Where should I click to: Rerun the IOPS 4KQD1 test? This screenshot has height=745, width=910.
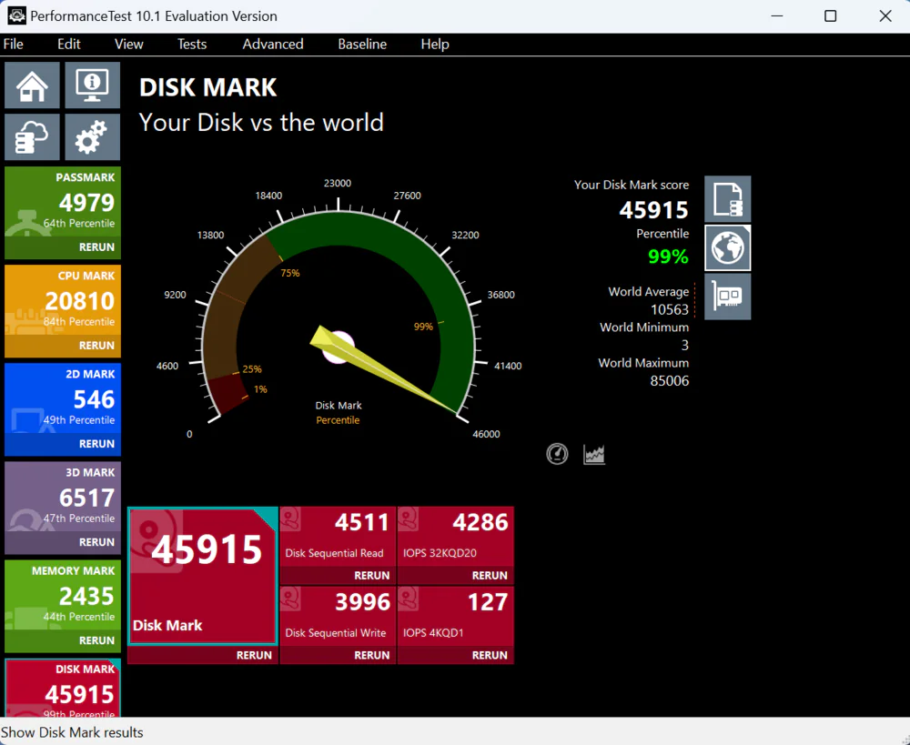coord(490,655)
